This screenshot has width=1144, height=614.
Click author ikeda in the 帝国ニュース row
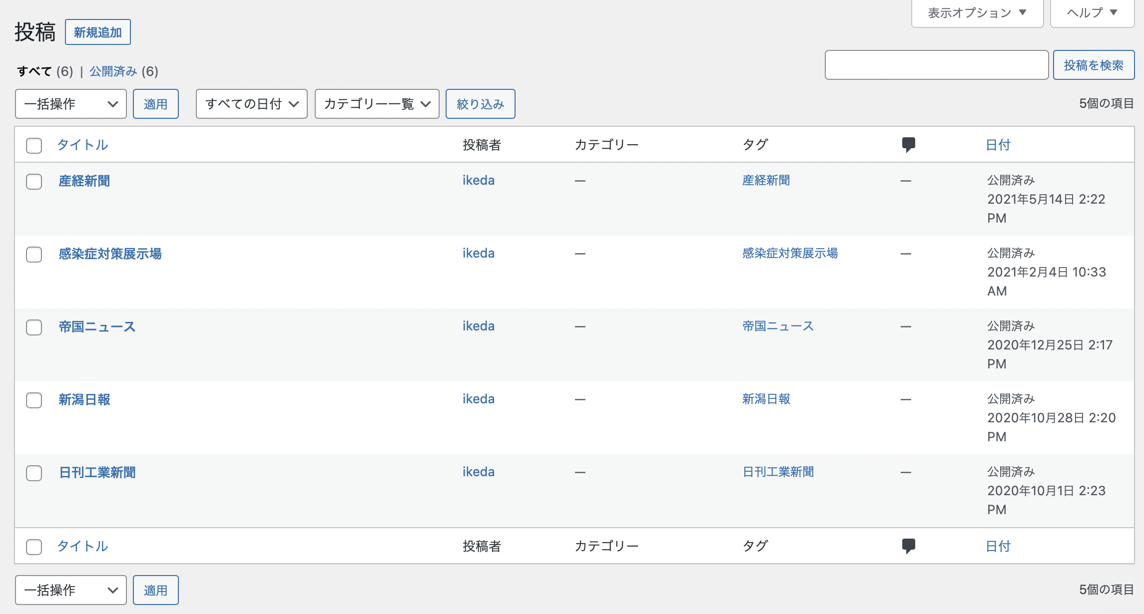479,326
